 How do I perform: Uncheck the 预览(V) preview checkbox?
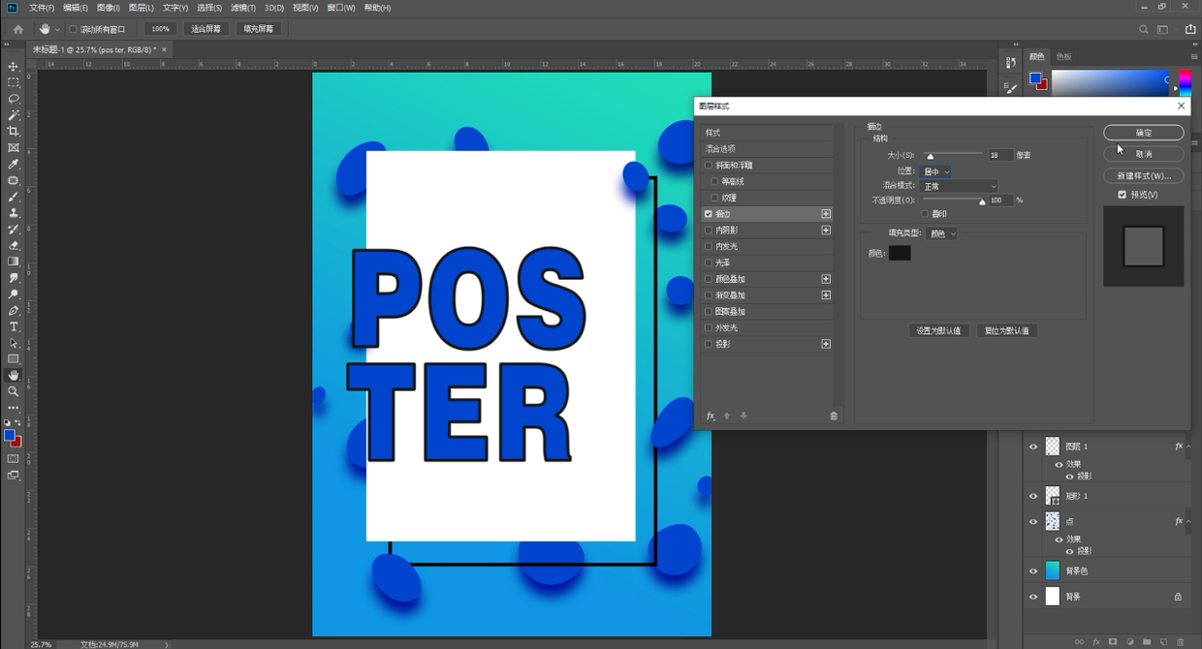tap(1123, 195)
